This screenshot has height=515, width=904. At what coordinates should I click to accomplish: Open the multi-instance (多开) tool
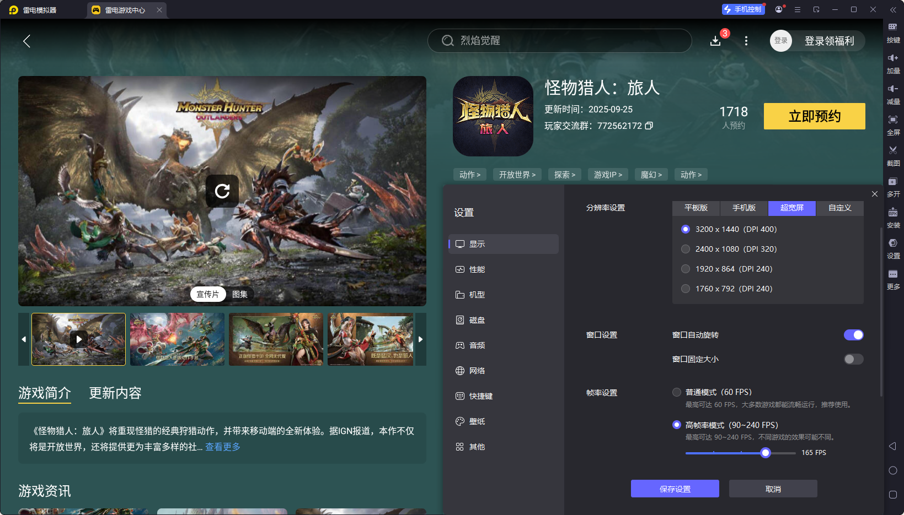(x=893, y=182)
